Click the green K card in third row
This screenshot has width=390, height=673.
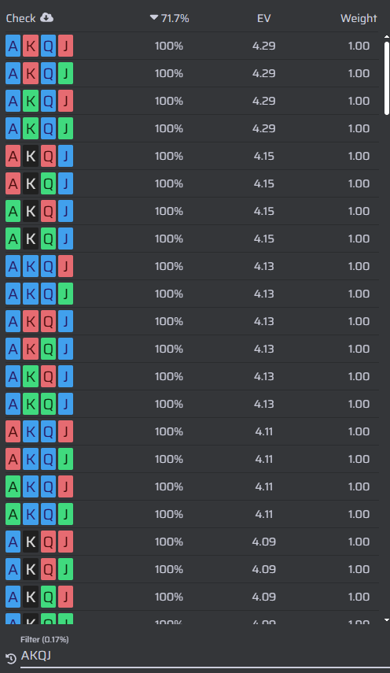click(x=31, y=101)
